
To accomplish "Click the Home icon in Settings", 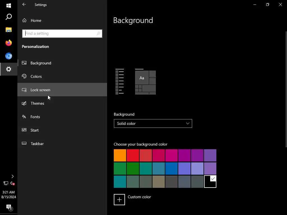I will [x=24, y=20].
